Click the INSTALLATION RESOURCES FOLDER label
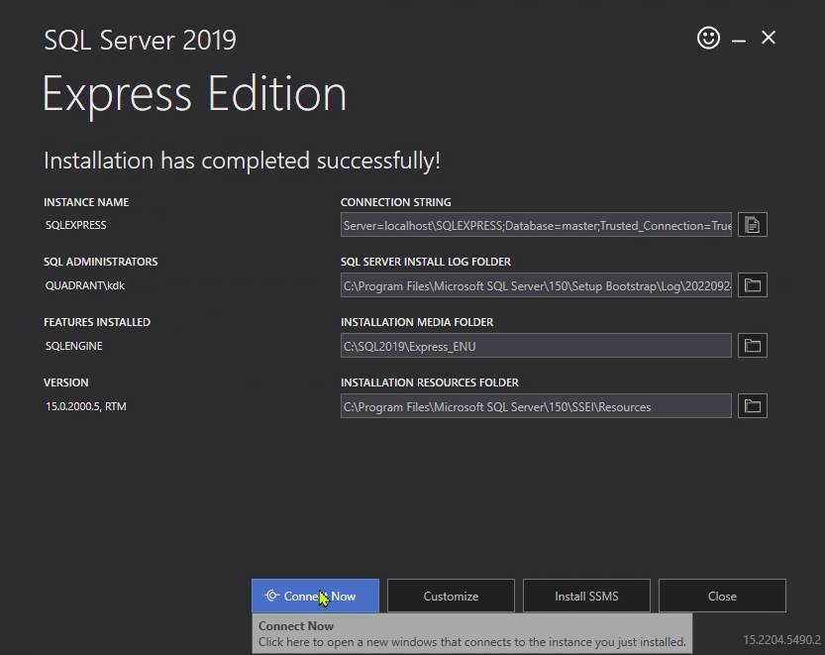 click(430, 382)
